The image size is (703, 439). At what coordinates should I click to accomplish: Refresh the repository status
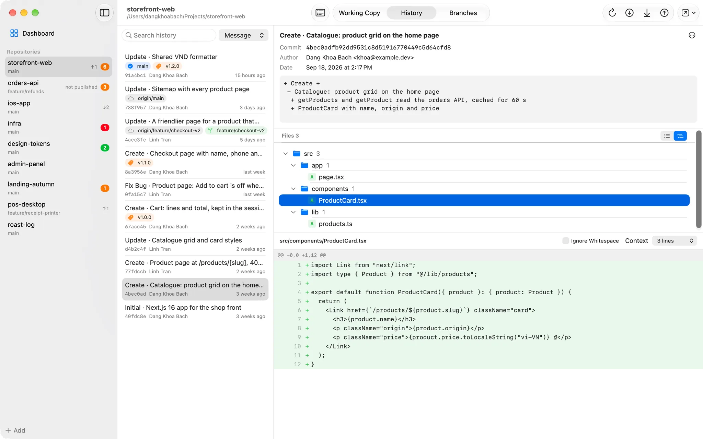point(612,13)
